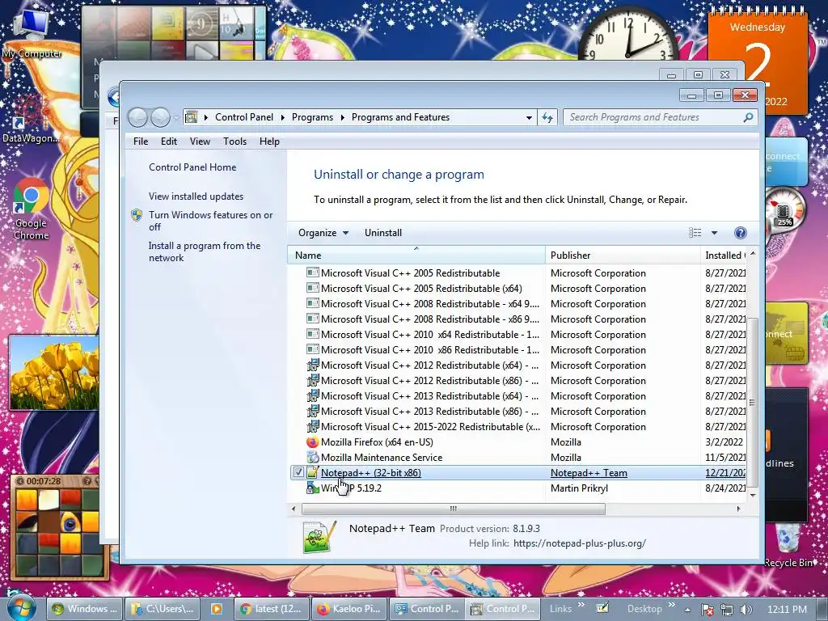
Task: Click the Visual C++ 2012 Redistributable (x64) row icon
Action: coord(313,365)
